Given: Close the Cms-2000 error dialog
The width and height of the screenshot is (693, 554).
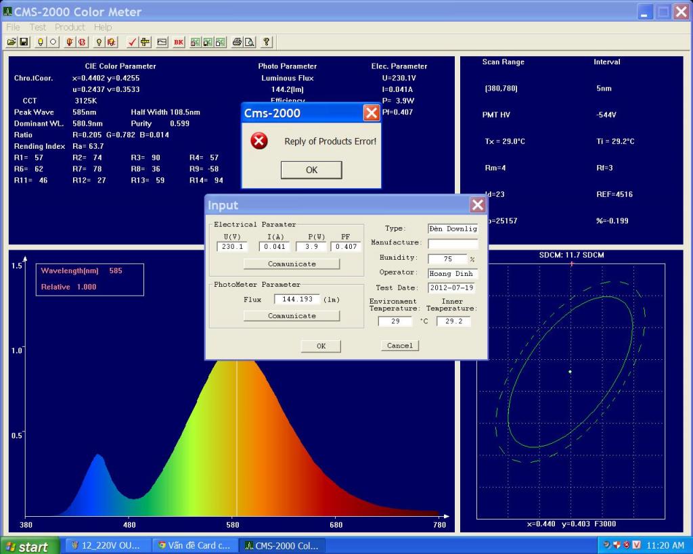Looking at the screenshot, I should tap(371, 113).
